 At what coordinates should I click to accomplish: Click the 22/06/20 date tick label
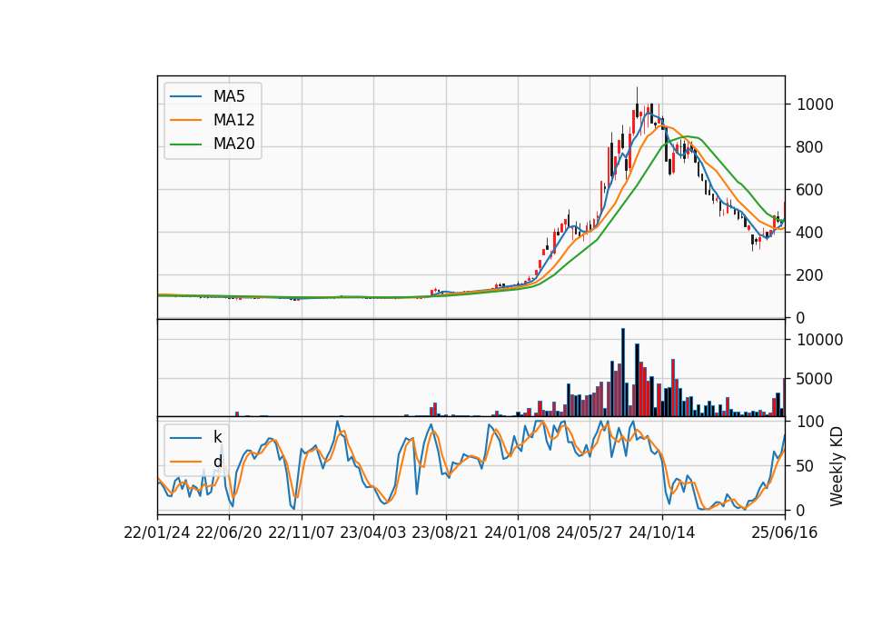229,532
